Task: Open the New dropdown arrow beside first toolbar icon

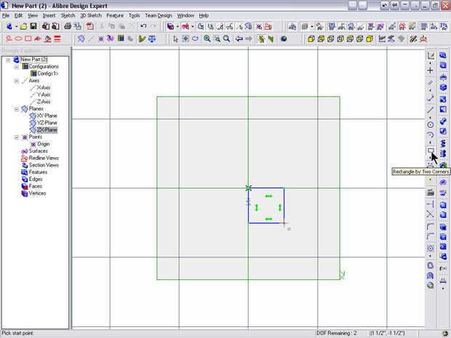Action: tap(17, 26)
